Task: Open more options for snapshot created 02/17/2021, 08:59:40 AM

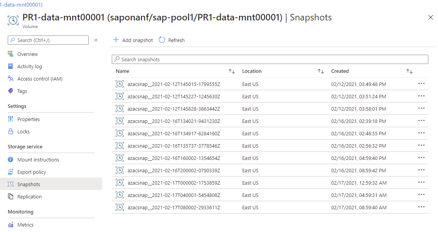Action: (x=421, y=207)
